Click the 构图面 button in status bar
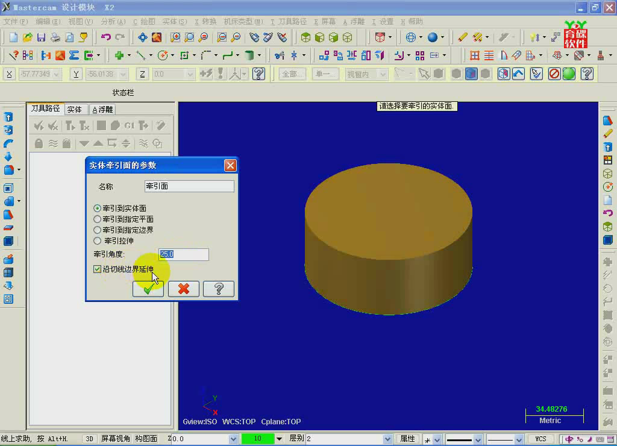This screenshot has width=617, height=446. 146,439
